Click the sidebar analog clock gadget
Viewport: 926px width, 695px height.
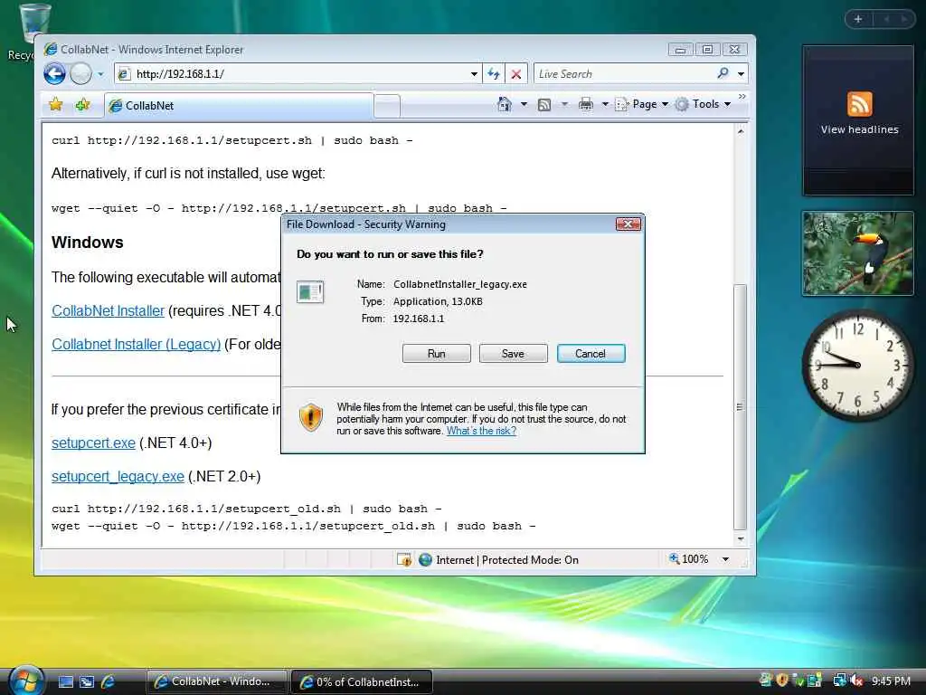click(857, 365)
